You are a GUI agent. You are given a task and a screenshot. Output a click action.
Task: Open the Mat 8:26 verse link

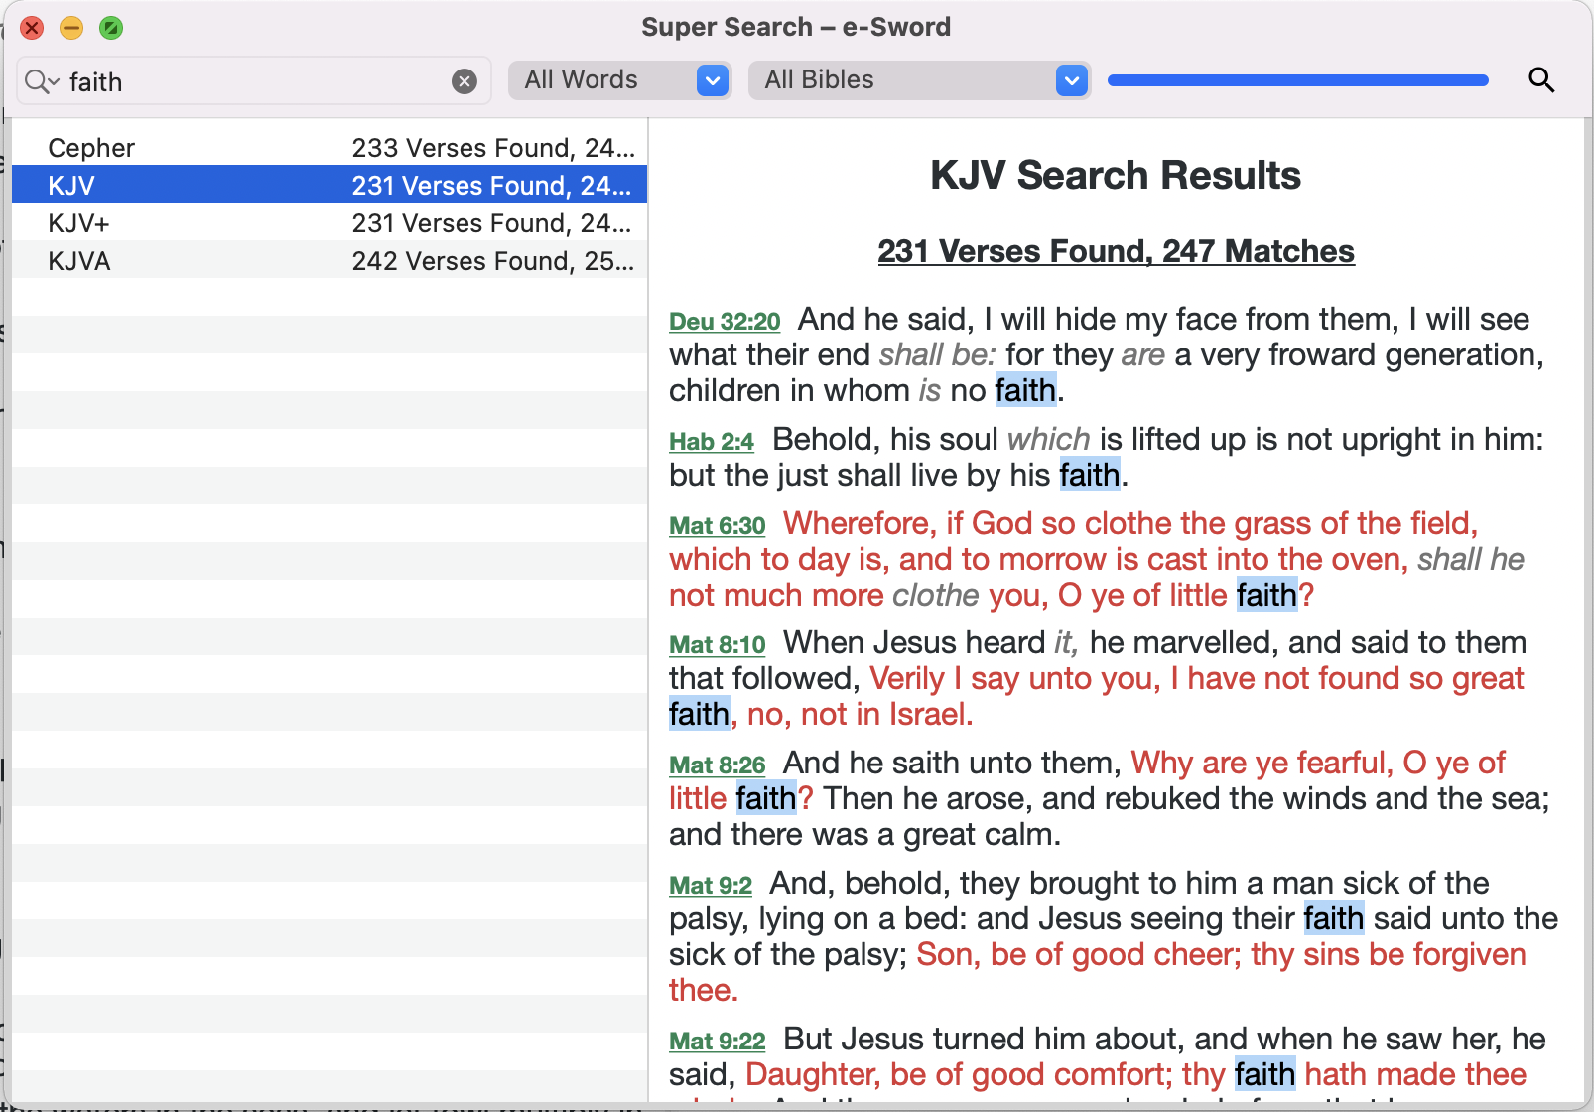pyautogui.click(x=718, y=764)
